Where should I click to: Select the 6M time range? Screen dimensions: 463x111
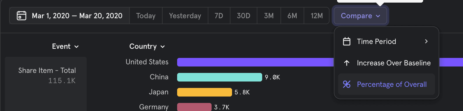(x=292, y=16)
